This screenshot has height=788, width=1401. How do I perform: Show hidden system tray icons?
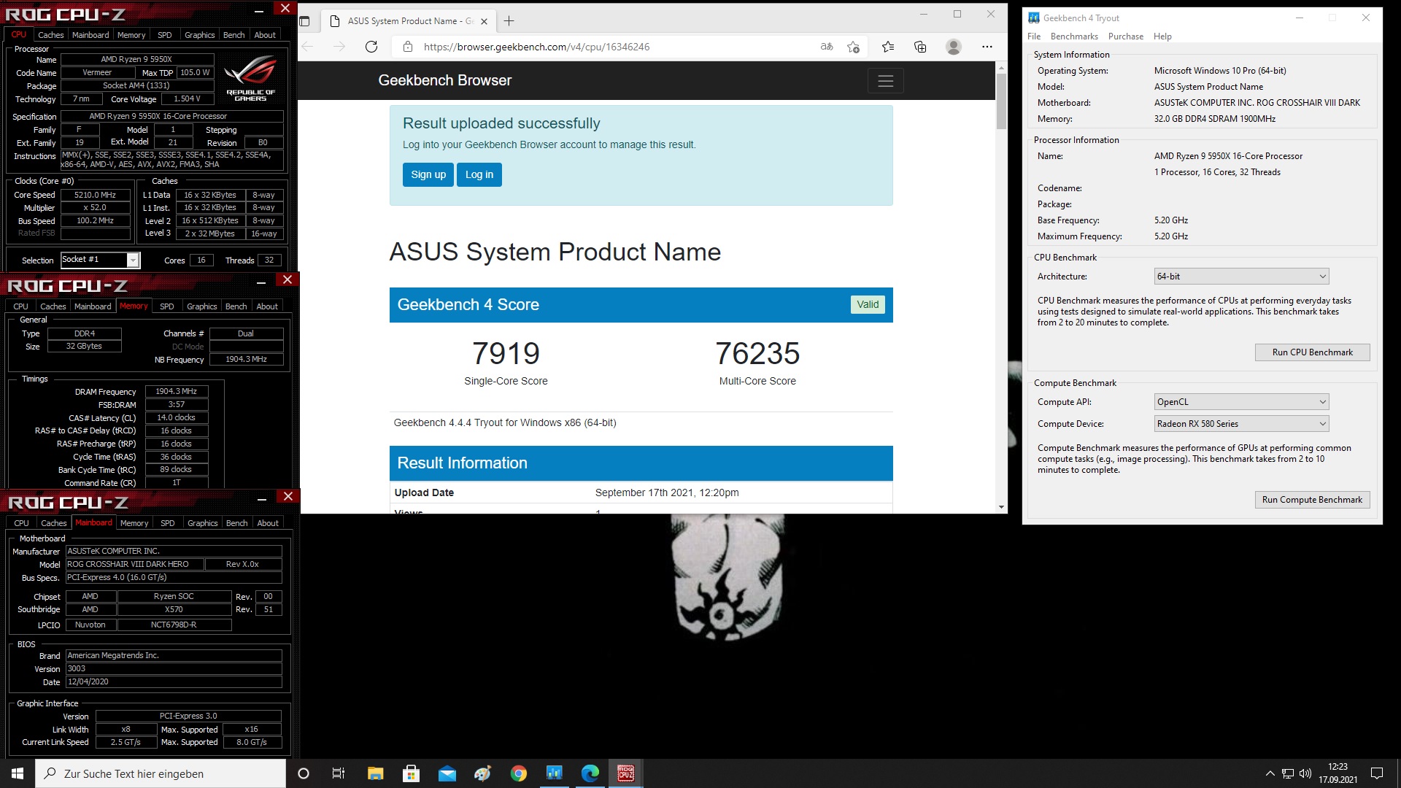point(1270,773)
